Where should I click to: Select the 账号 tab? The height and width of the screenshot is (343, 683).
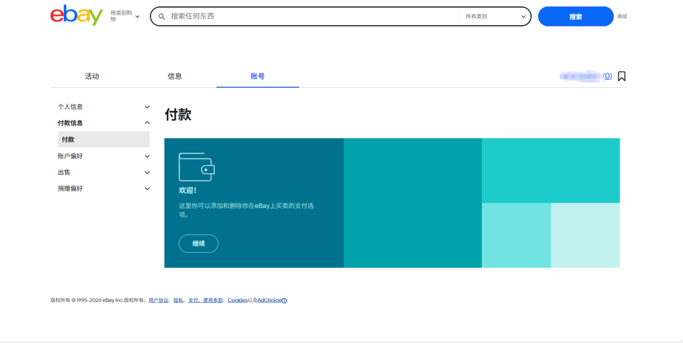pyautogui.click(x=257, y=76)
